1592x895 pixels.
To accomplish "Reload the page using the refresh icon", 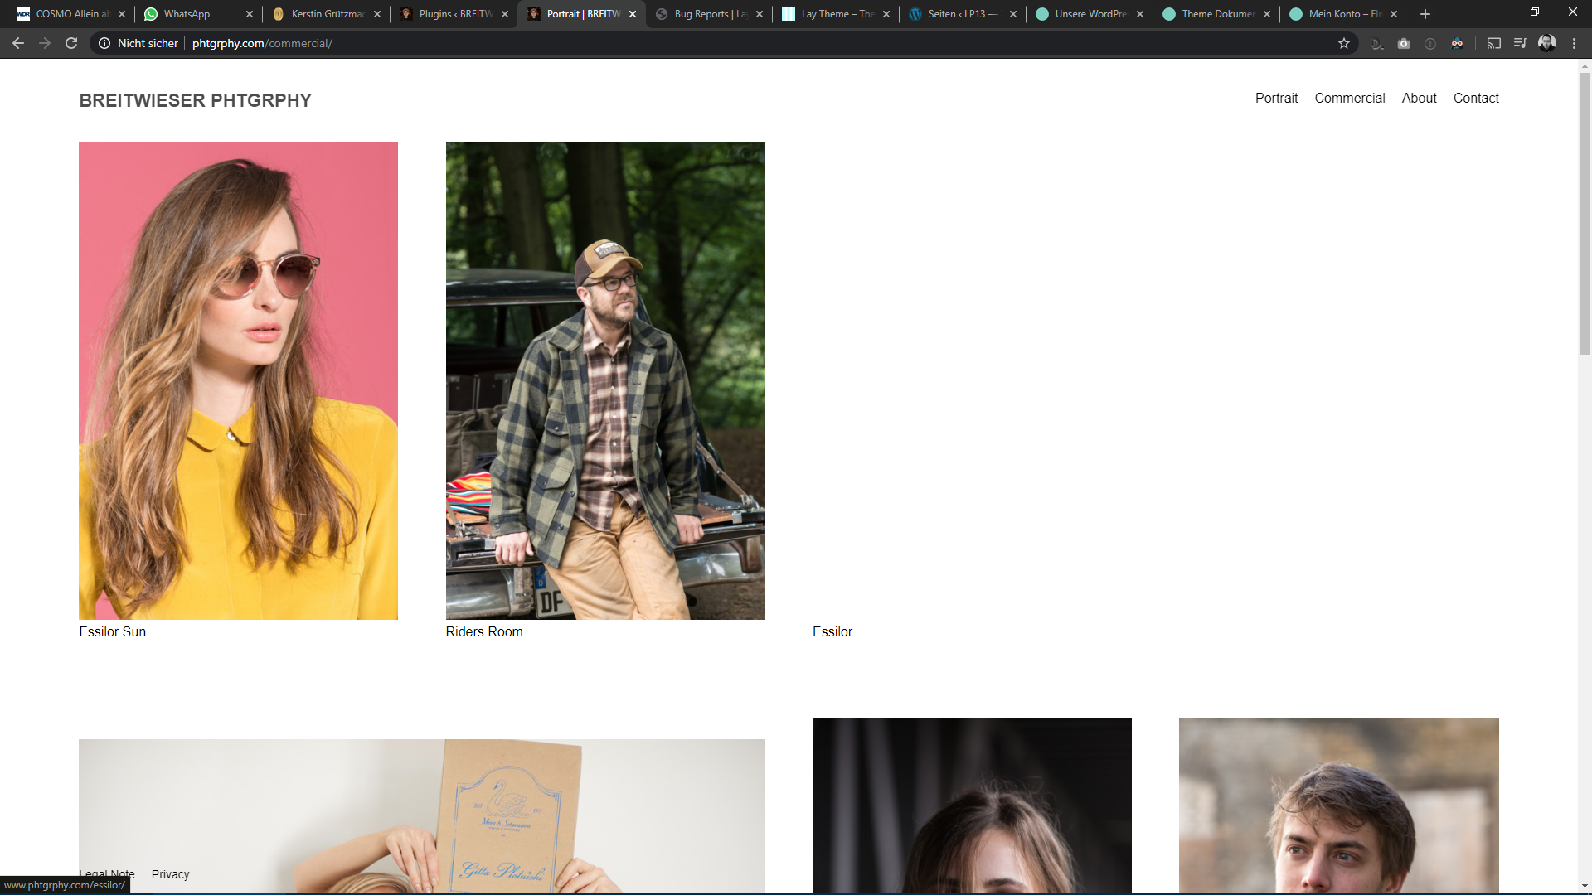I will 71,43.
